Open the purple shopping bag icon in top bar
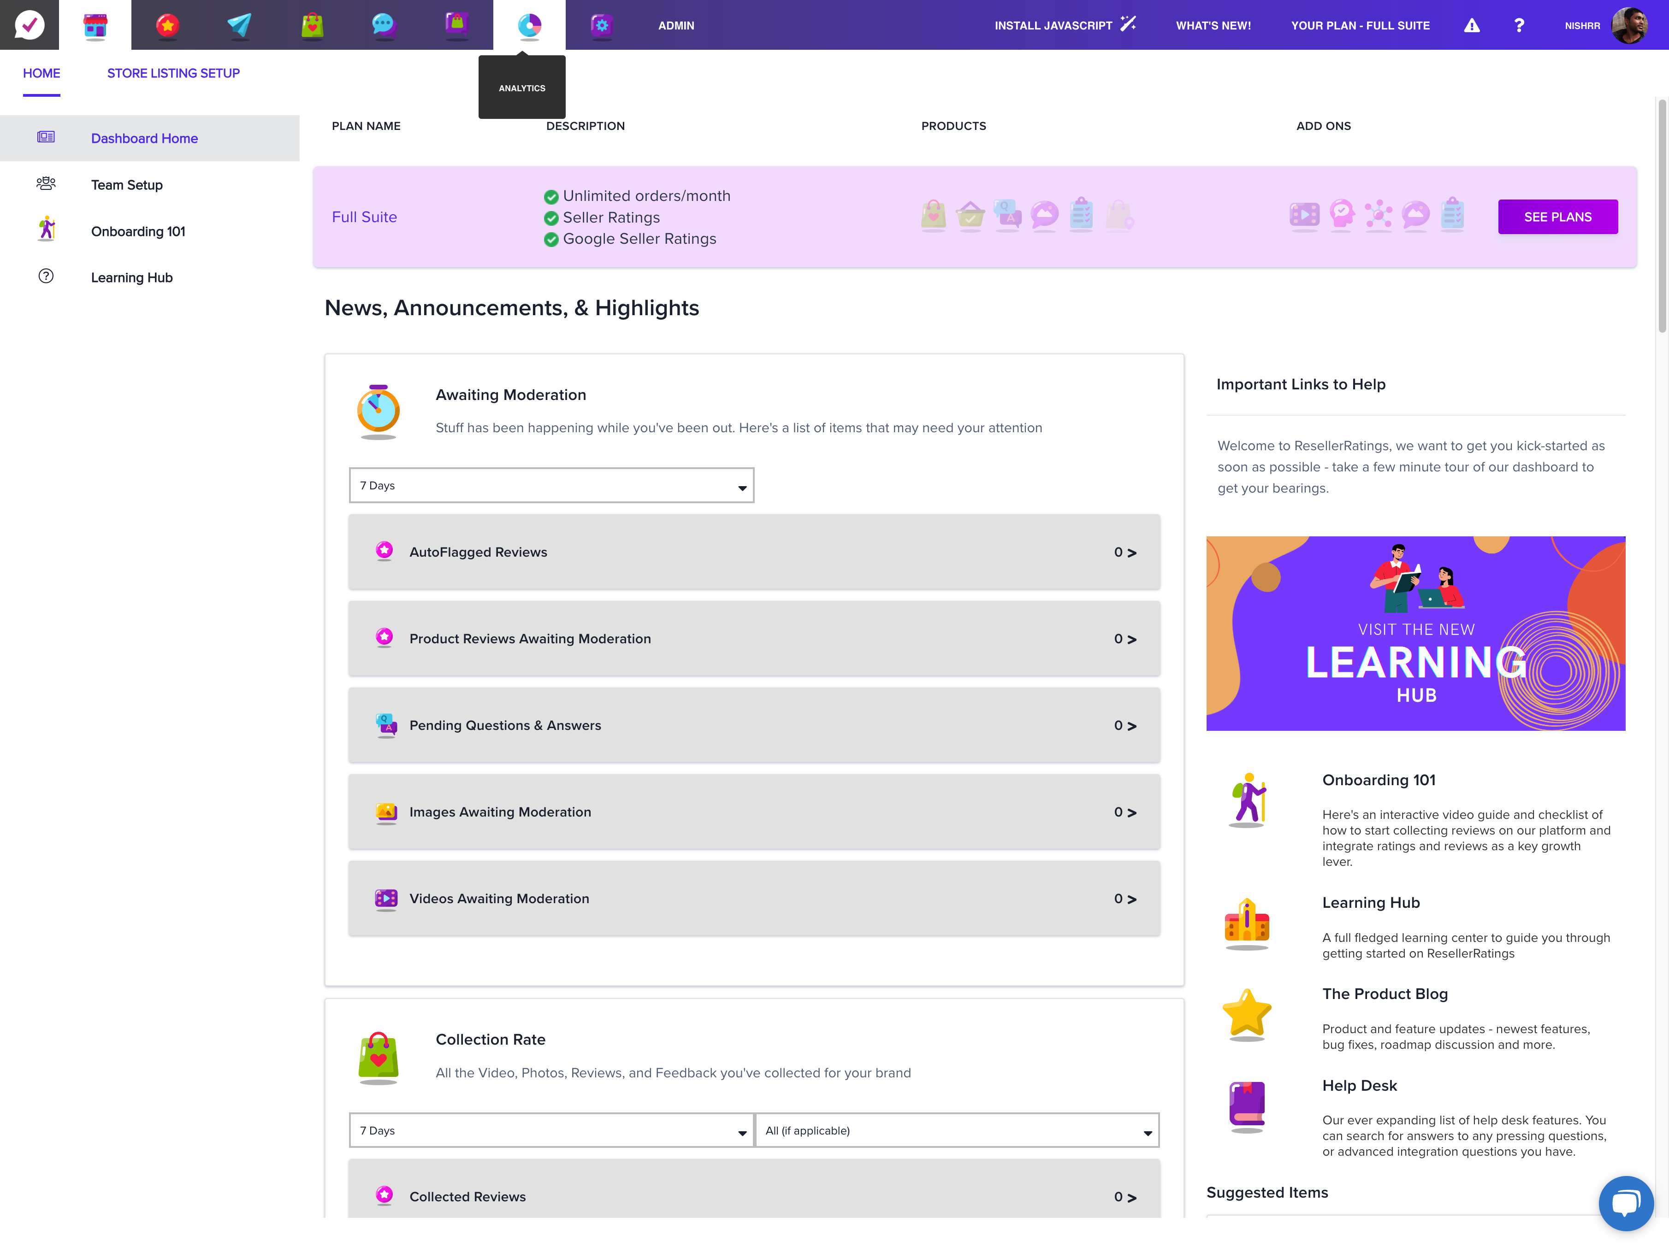Image resolution: width=1669 pixels, height=1246 pixels. pyautogui.click(x=456, y=25)
